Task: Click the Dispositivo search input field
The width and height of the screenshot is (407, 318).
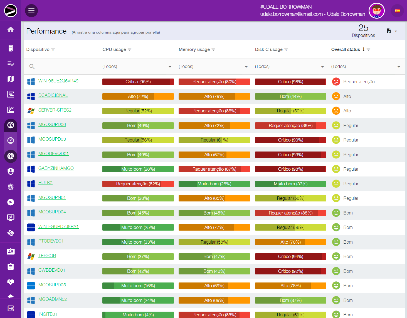Action: 64,67
